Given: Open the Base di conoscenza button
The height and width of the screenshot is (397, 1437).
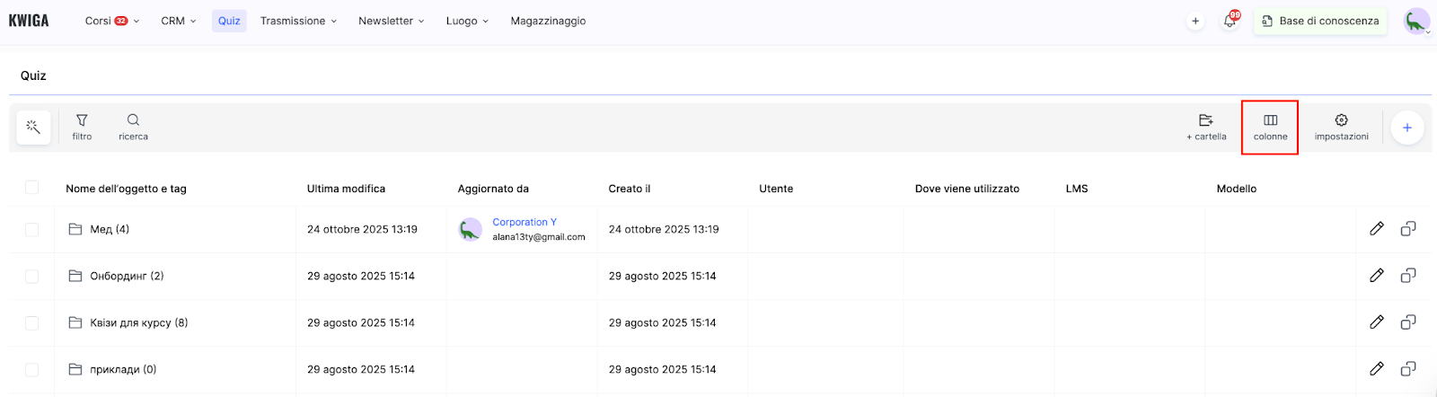Looking at the screenshot, I should click(1319, 21).
